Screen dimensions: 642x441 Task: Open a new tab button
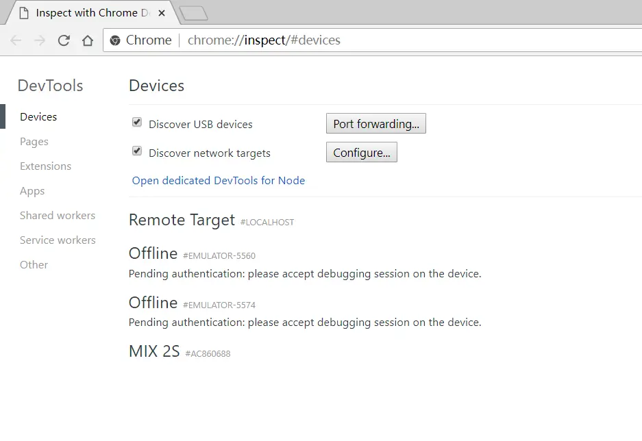click(194, 13)
